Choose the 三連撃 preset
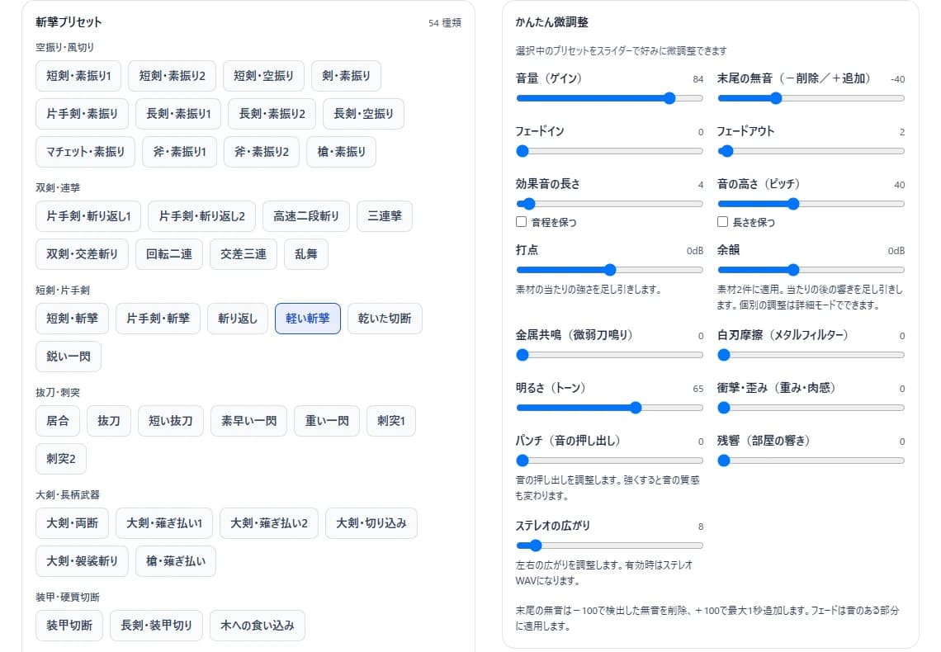 click(x=385, y=216)
